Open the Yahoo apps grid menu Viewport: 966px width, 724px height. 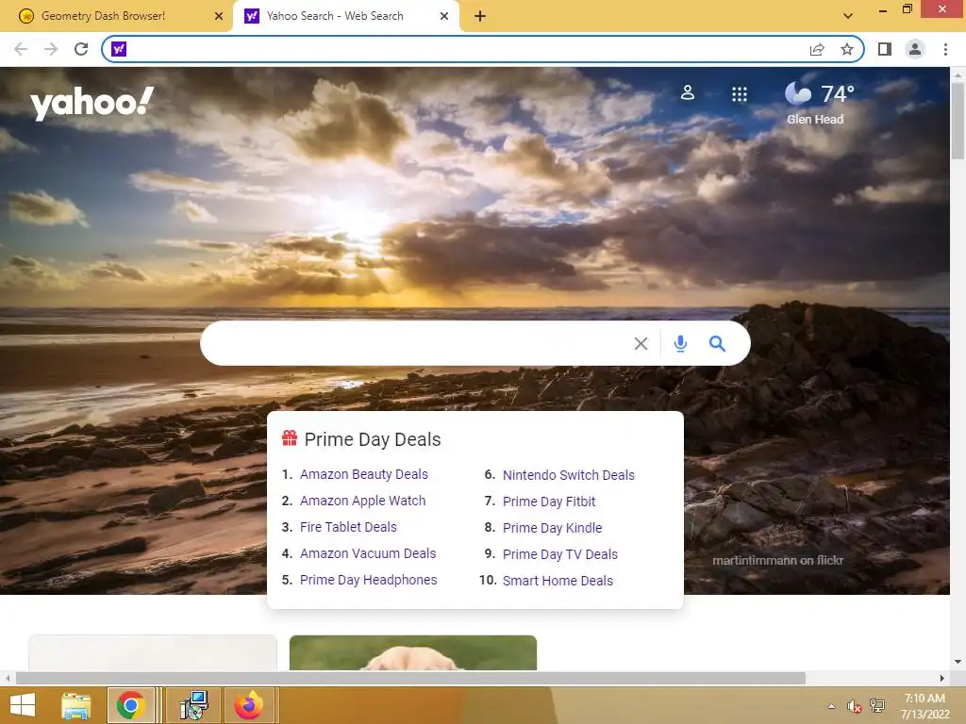(740, 94)
